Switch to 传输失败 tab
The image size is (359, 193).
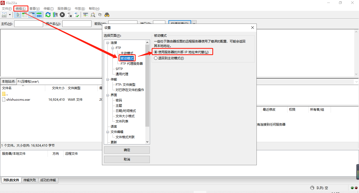point(30,180)
